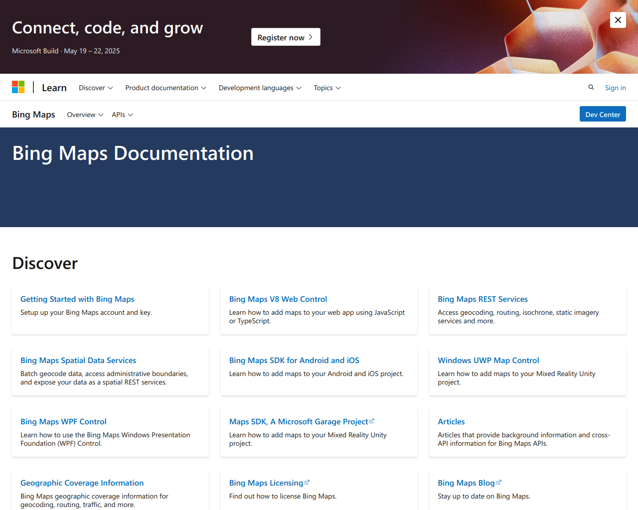Open Bing Maps Spatial Data Services
Viewport: 638px width, 510px height.
[78, 360]
